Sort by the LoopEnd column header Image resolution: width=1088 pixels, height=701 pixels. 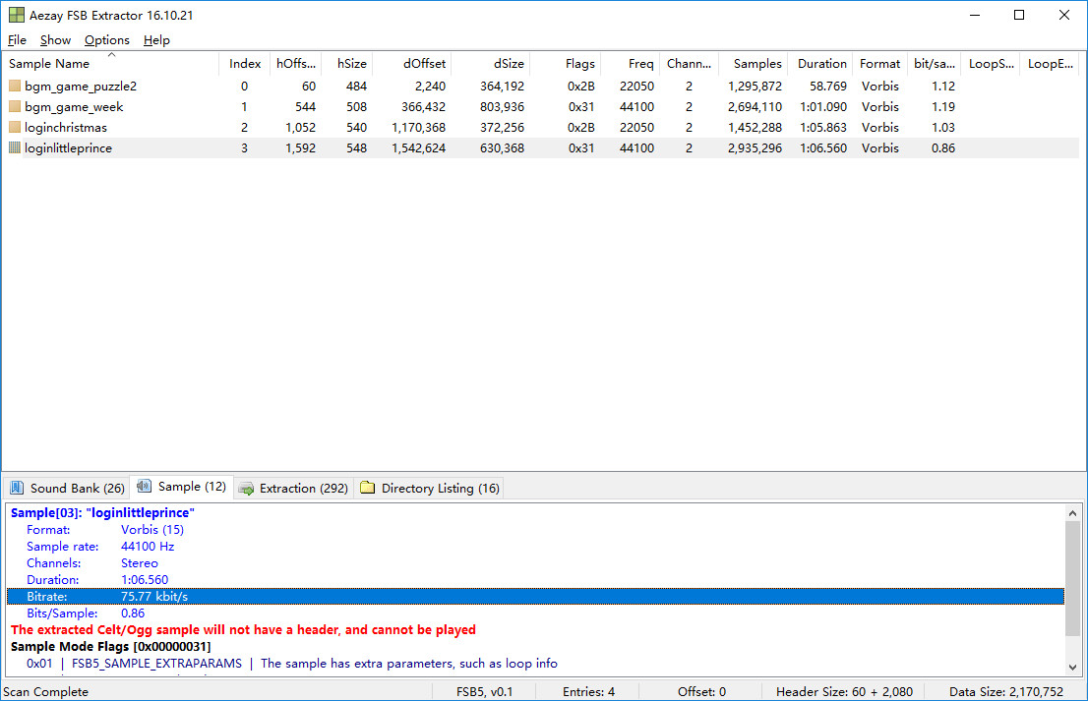[x=1049, y=64]
